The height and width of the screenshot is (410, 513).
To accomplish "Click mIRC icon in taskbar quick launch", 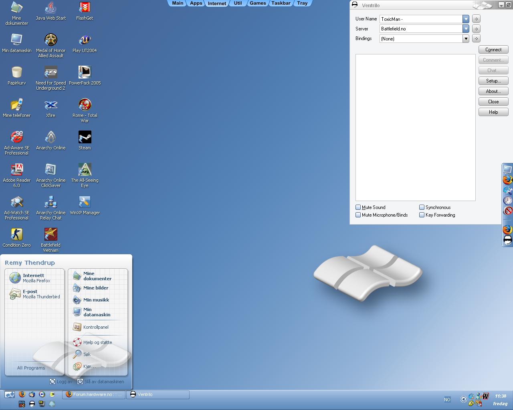I will pyautogui.click(x=22, y=404).
